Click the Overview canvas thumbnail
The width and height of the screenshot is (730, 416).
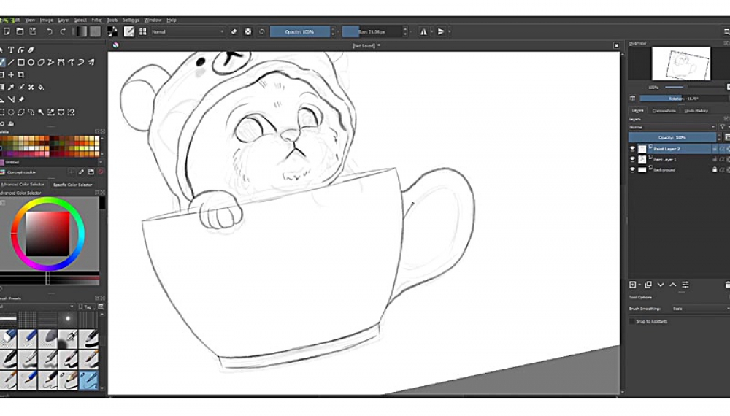pos(680,63)
